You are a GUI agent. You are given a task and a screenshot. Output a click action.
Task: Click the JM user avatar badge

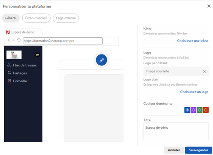[37, 55]
